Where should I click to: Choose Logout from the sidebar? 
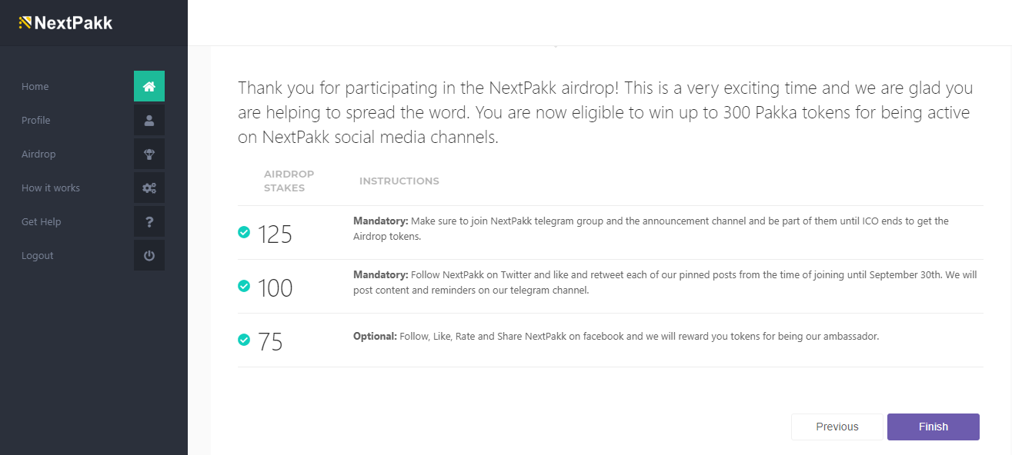click(x=38, y=256)
